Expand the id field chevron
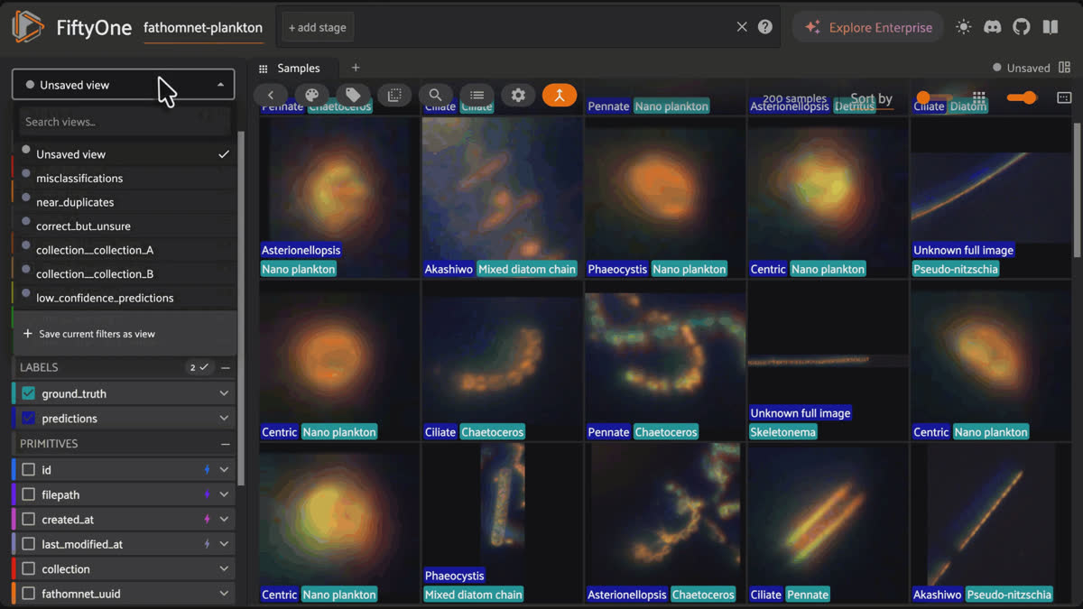The image size is (1083, 609). click(x=224, y=470)
